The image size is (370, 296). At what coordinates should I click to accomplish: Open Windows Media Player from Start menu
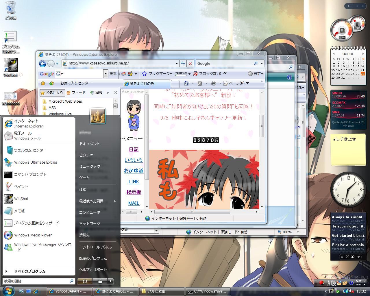click(33, 235)
